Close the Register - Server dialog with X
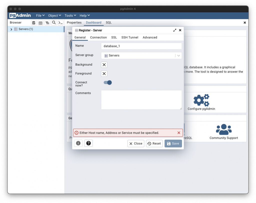Viewport: 256px width, 203px height. pyautogui.click(x=180, y=30)
